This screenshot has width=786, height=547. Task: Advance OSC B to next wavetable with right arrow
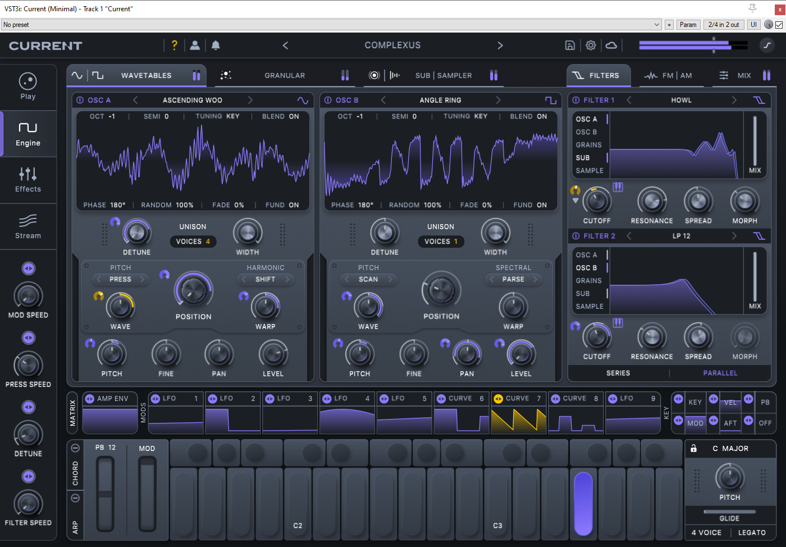click(x=499, y=99)
